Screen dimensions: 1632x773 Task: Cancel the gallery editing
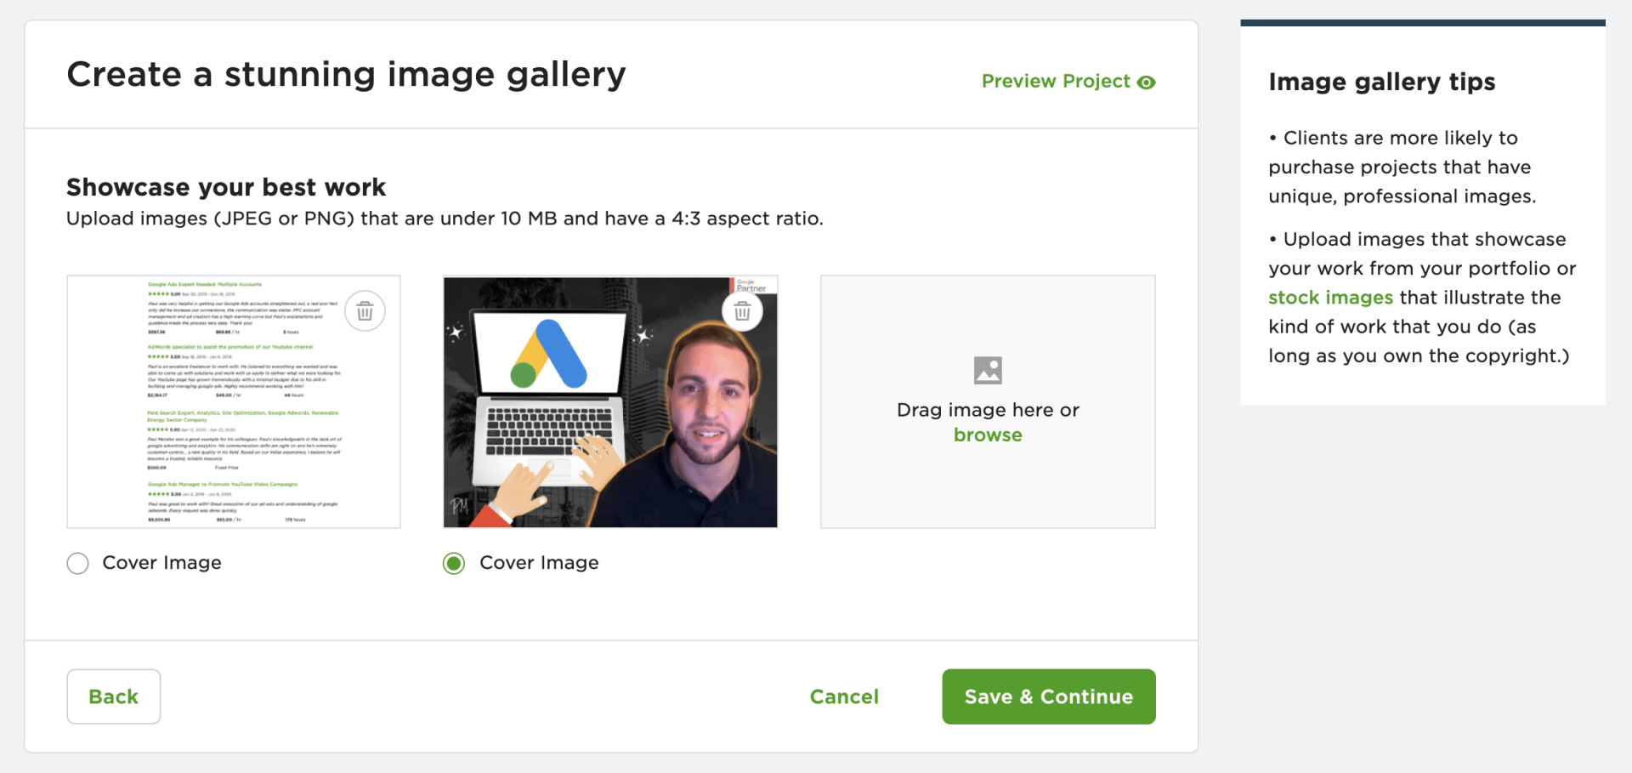tap(843, 696)
